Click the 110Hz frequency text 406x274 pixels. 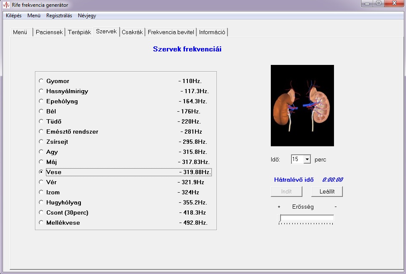(190, 81)
